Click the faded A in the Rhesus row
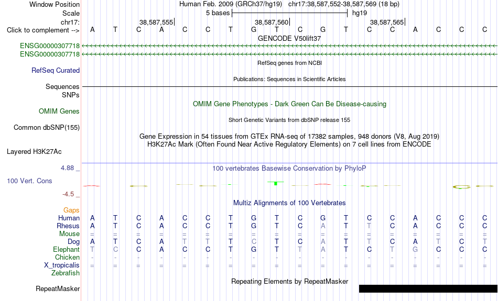 click(x=323, y=226)
